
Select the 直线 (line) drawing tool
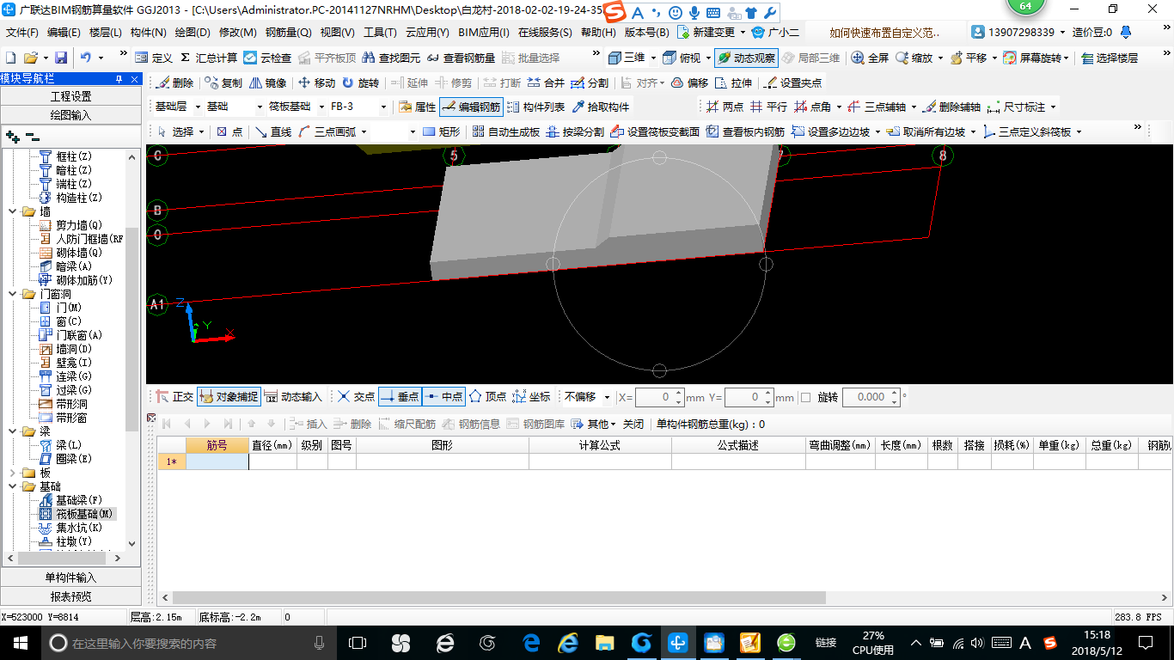click(273, 132)
